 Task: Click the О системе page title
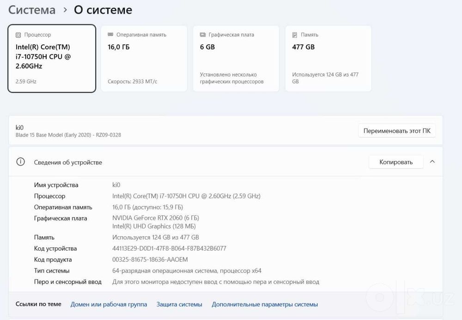pyautogui.click(x=103, y=10)
